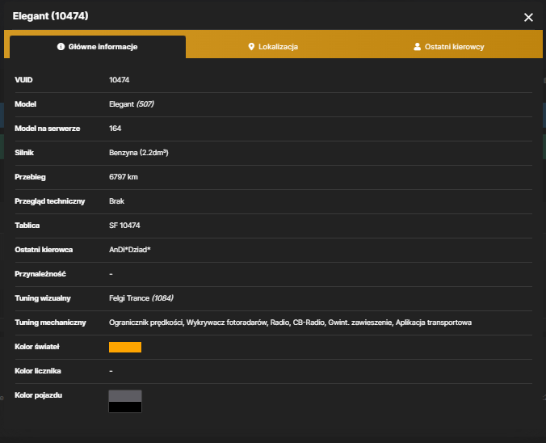Select the Główne informacje tab

pos(98,47)
